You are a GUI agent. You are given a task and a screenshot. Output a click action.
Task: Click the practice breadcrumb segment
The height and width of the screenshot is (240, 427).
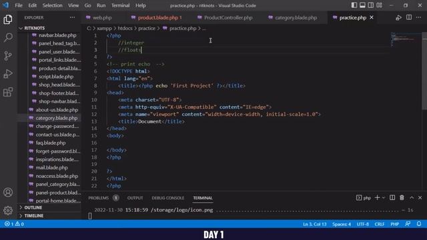tap(147, 28)
